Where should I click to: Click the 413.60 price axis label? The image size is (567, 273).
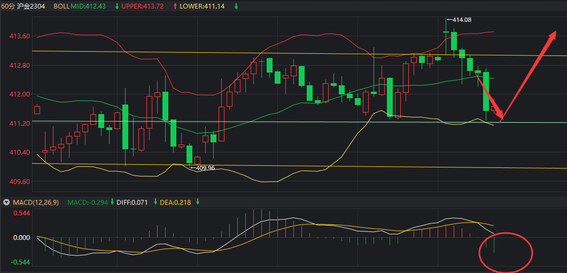[x=19, y=36]
